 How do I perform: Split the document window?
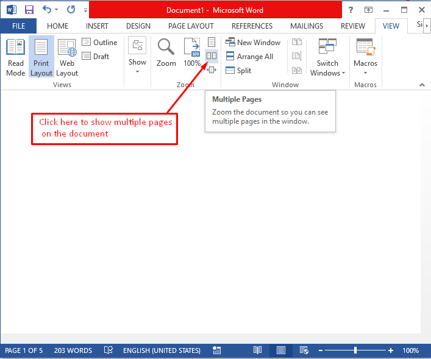238,70
